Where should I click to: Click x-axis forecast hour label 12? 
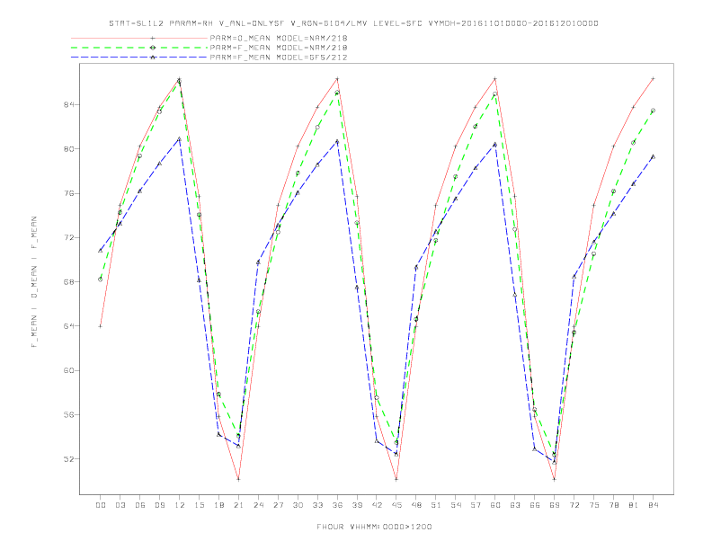(180, 505)
